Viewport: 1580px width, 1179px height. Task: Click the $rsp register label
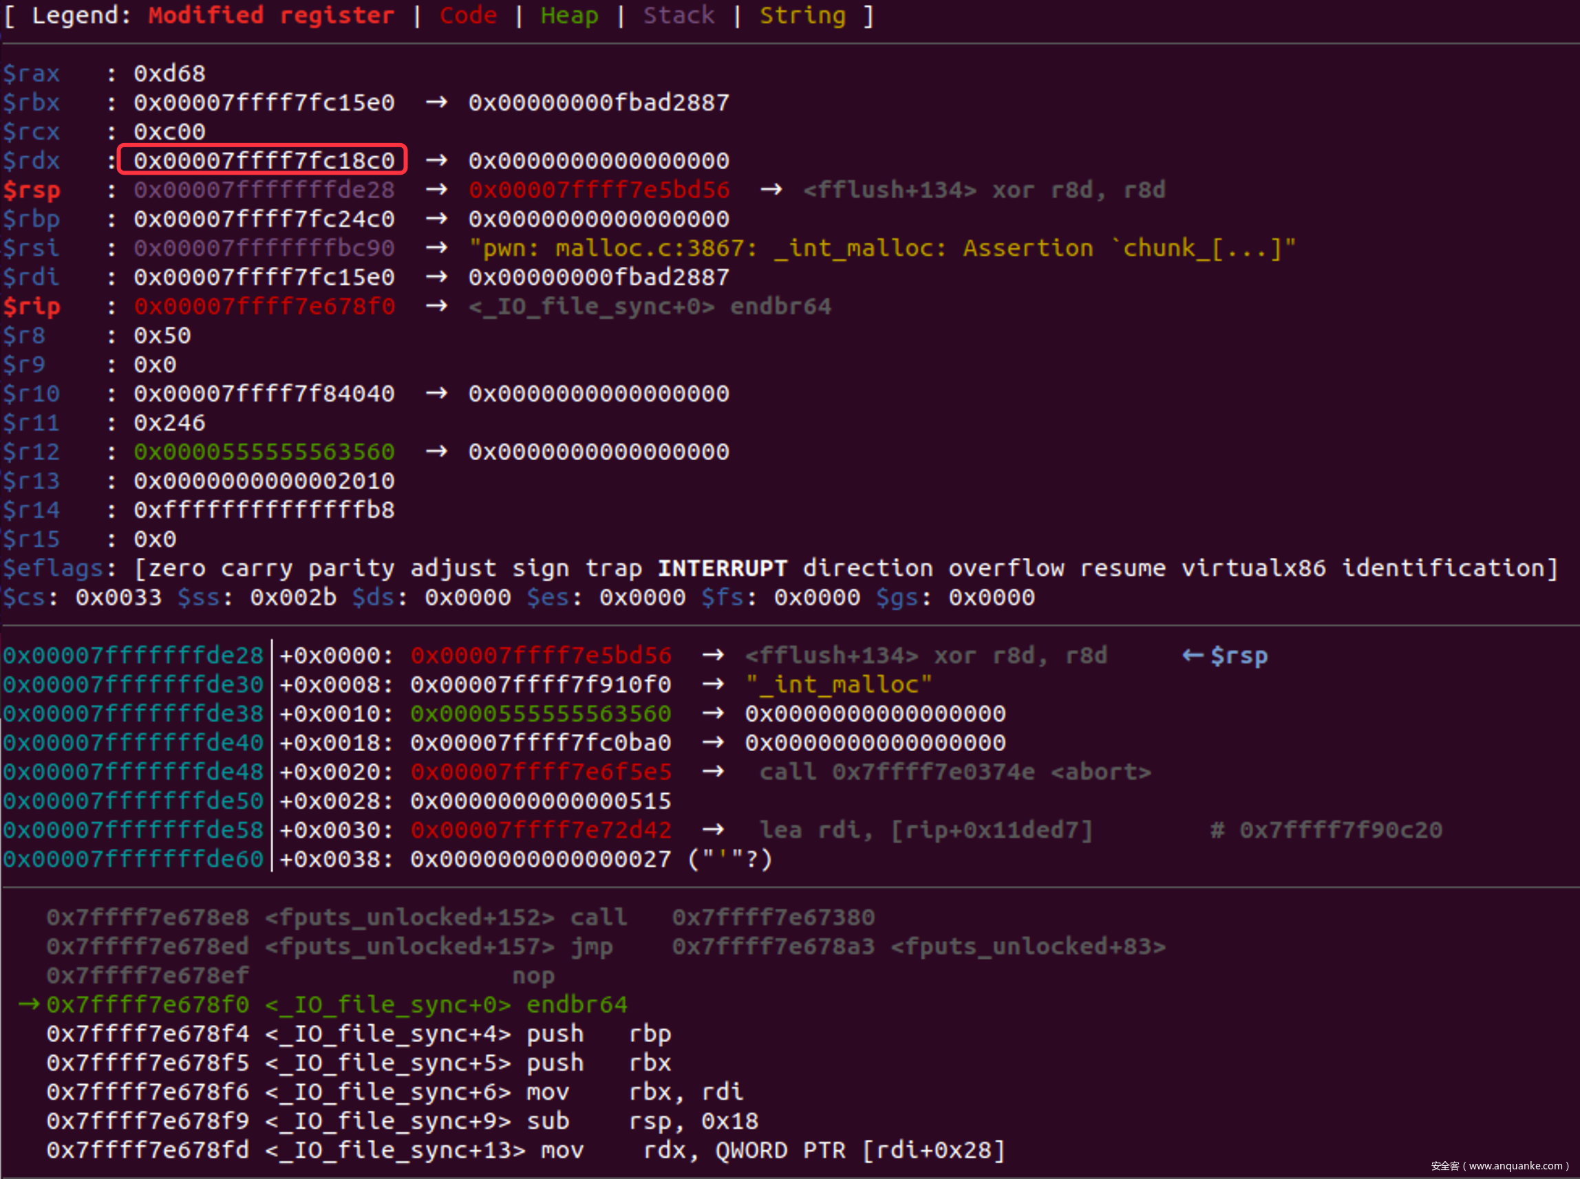(x=32, y=190)
